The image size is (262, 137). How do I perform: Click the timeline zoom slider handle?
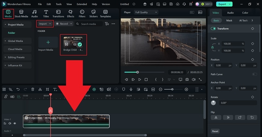[172, 89]
